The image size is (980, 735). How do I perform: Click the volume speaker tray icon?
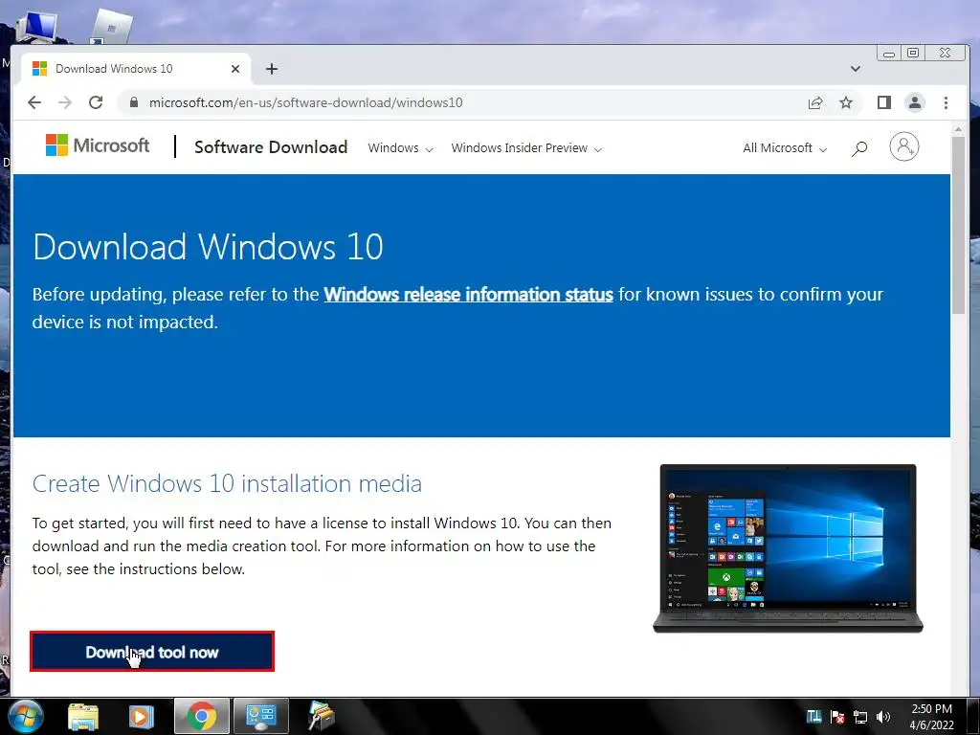click(883, 717)
